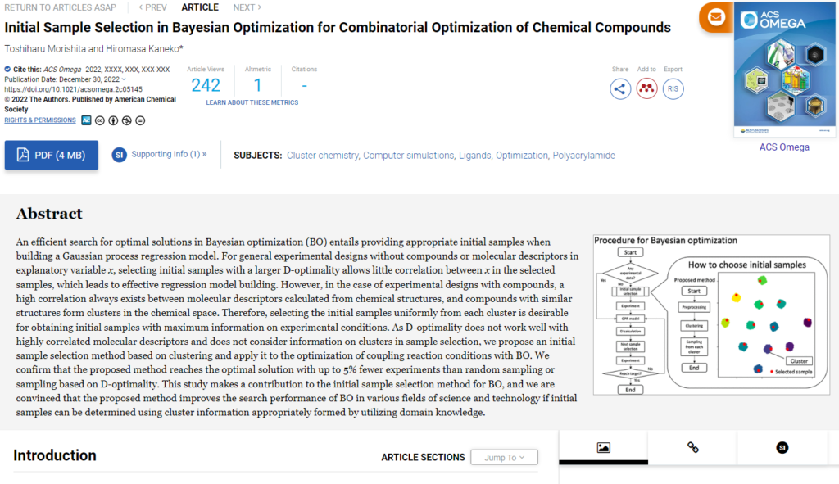Click the ACS AuthorChoice badge icon
This screenshot has width=839, height=484.
pyautogui.click(x=85, y=120)
